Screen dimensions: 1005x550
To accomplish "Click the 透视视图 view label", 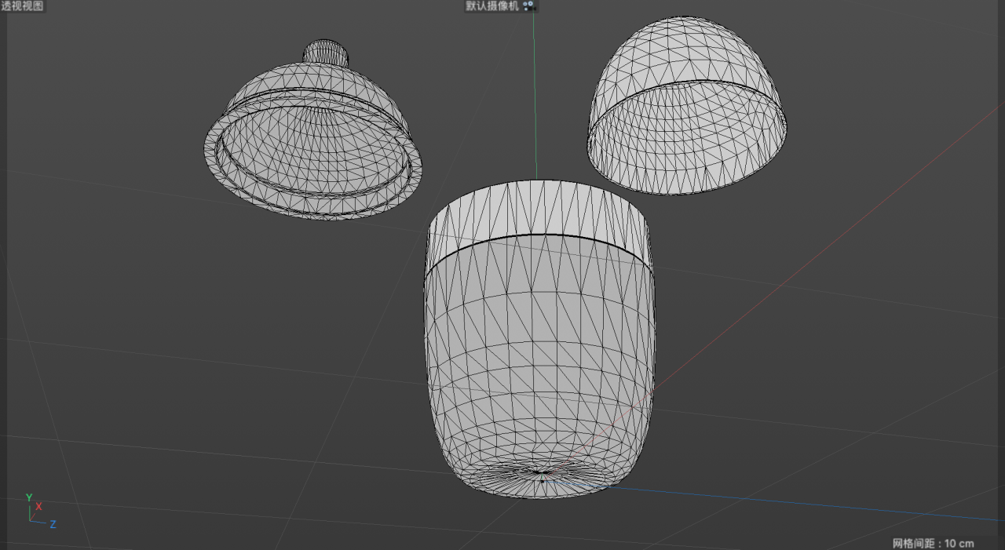I will [22, 5].
